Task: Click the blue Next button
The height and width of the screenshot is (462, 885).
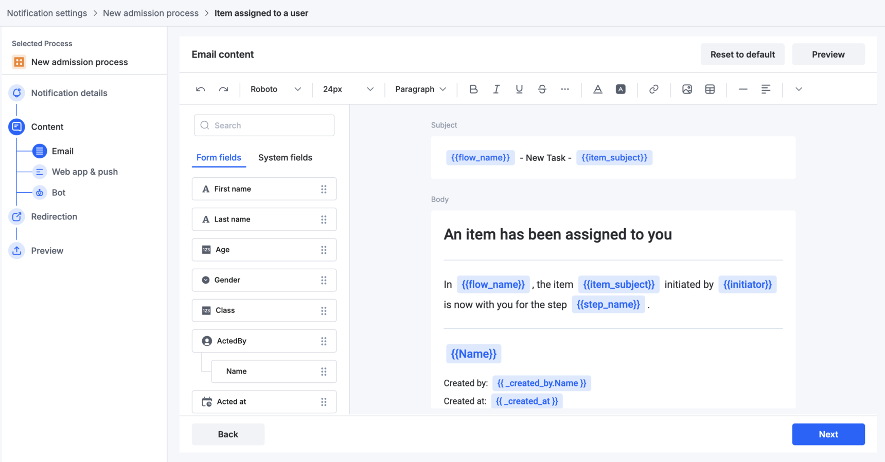Action: click(828, 434)
